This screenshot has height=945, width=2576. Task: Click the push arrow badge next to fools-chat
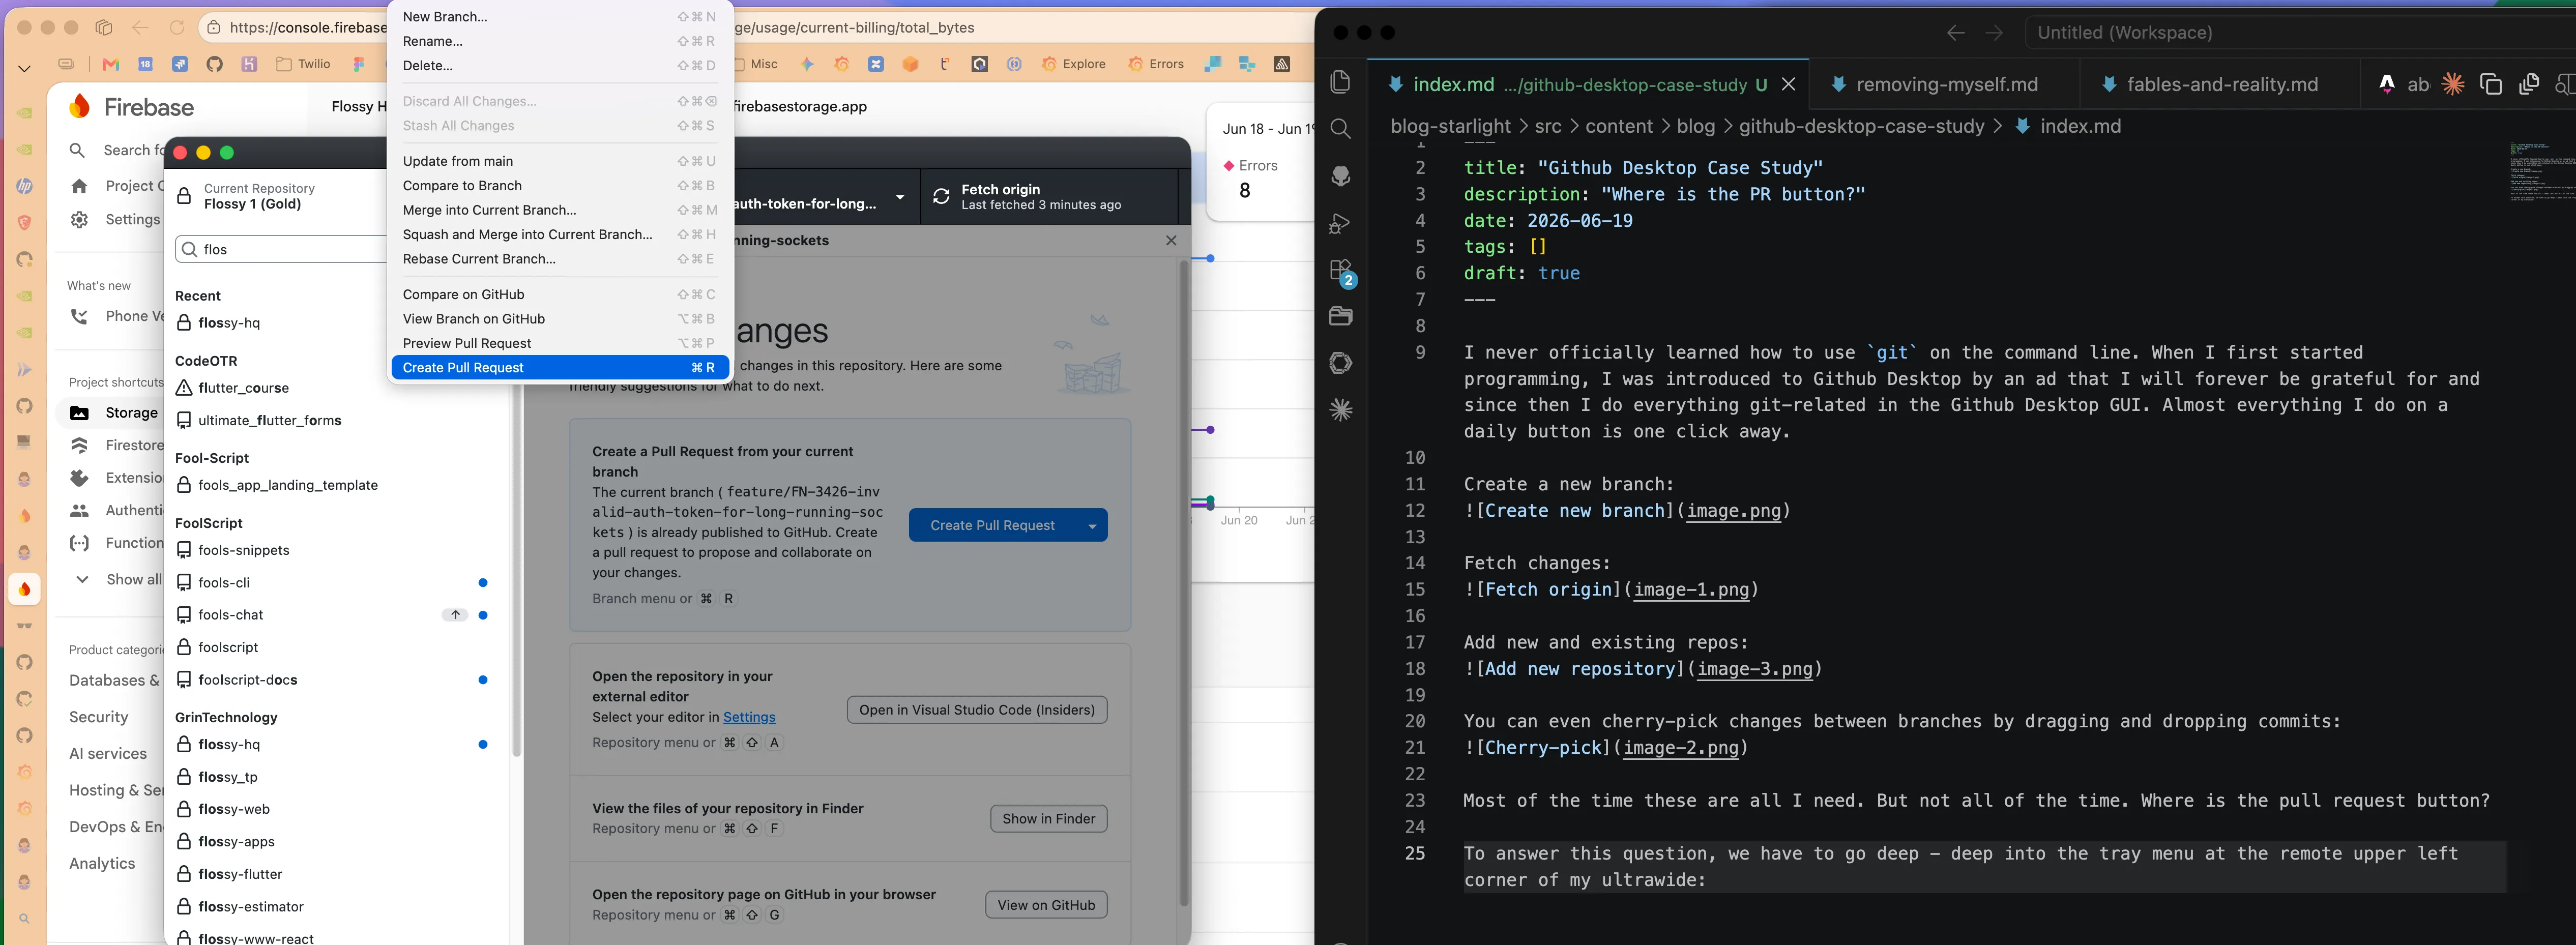pyautogui.click(x=455, y=615)
